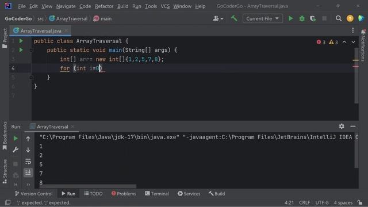Open Search Everywhere magnifier icon
Image resolution: width=368 pixels, height=207 pixels.
click(x=339, y=18)
